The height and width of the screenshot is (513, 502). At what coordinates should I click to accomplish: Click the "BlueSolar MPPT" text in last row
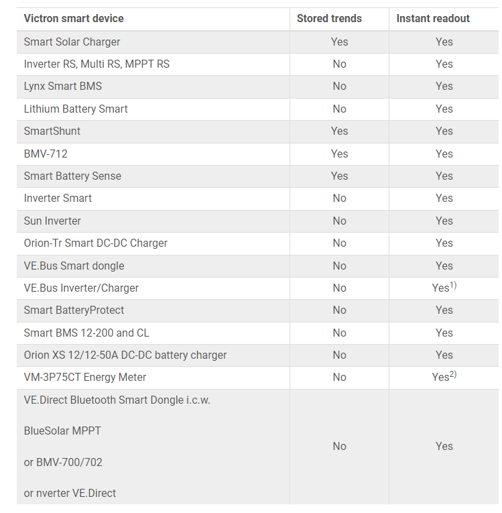(x=62, y=431)
